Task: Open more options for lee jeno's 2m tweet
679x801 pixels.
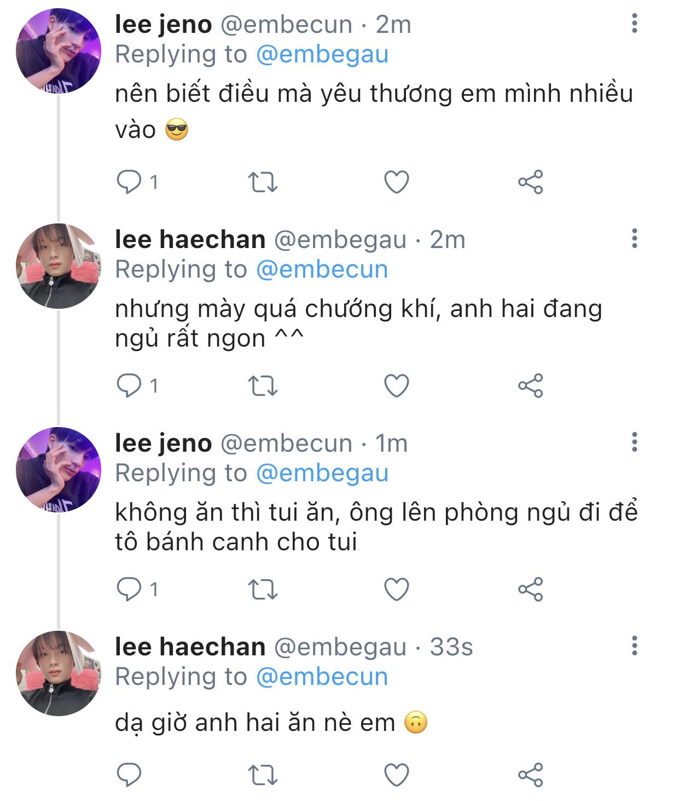Action: coord(634,24)
